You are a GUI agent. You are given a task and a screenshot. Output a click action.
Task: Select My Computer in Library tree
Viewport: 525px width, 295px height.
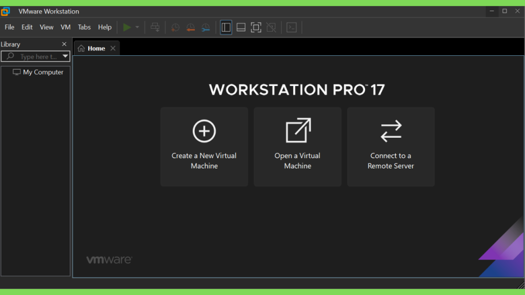38,72
